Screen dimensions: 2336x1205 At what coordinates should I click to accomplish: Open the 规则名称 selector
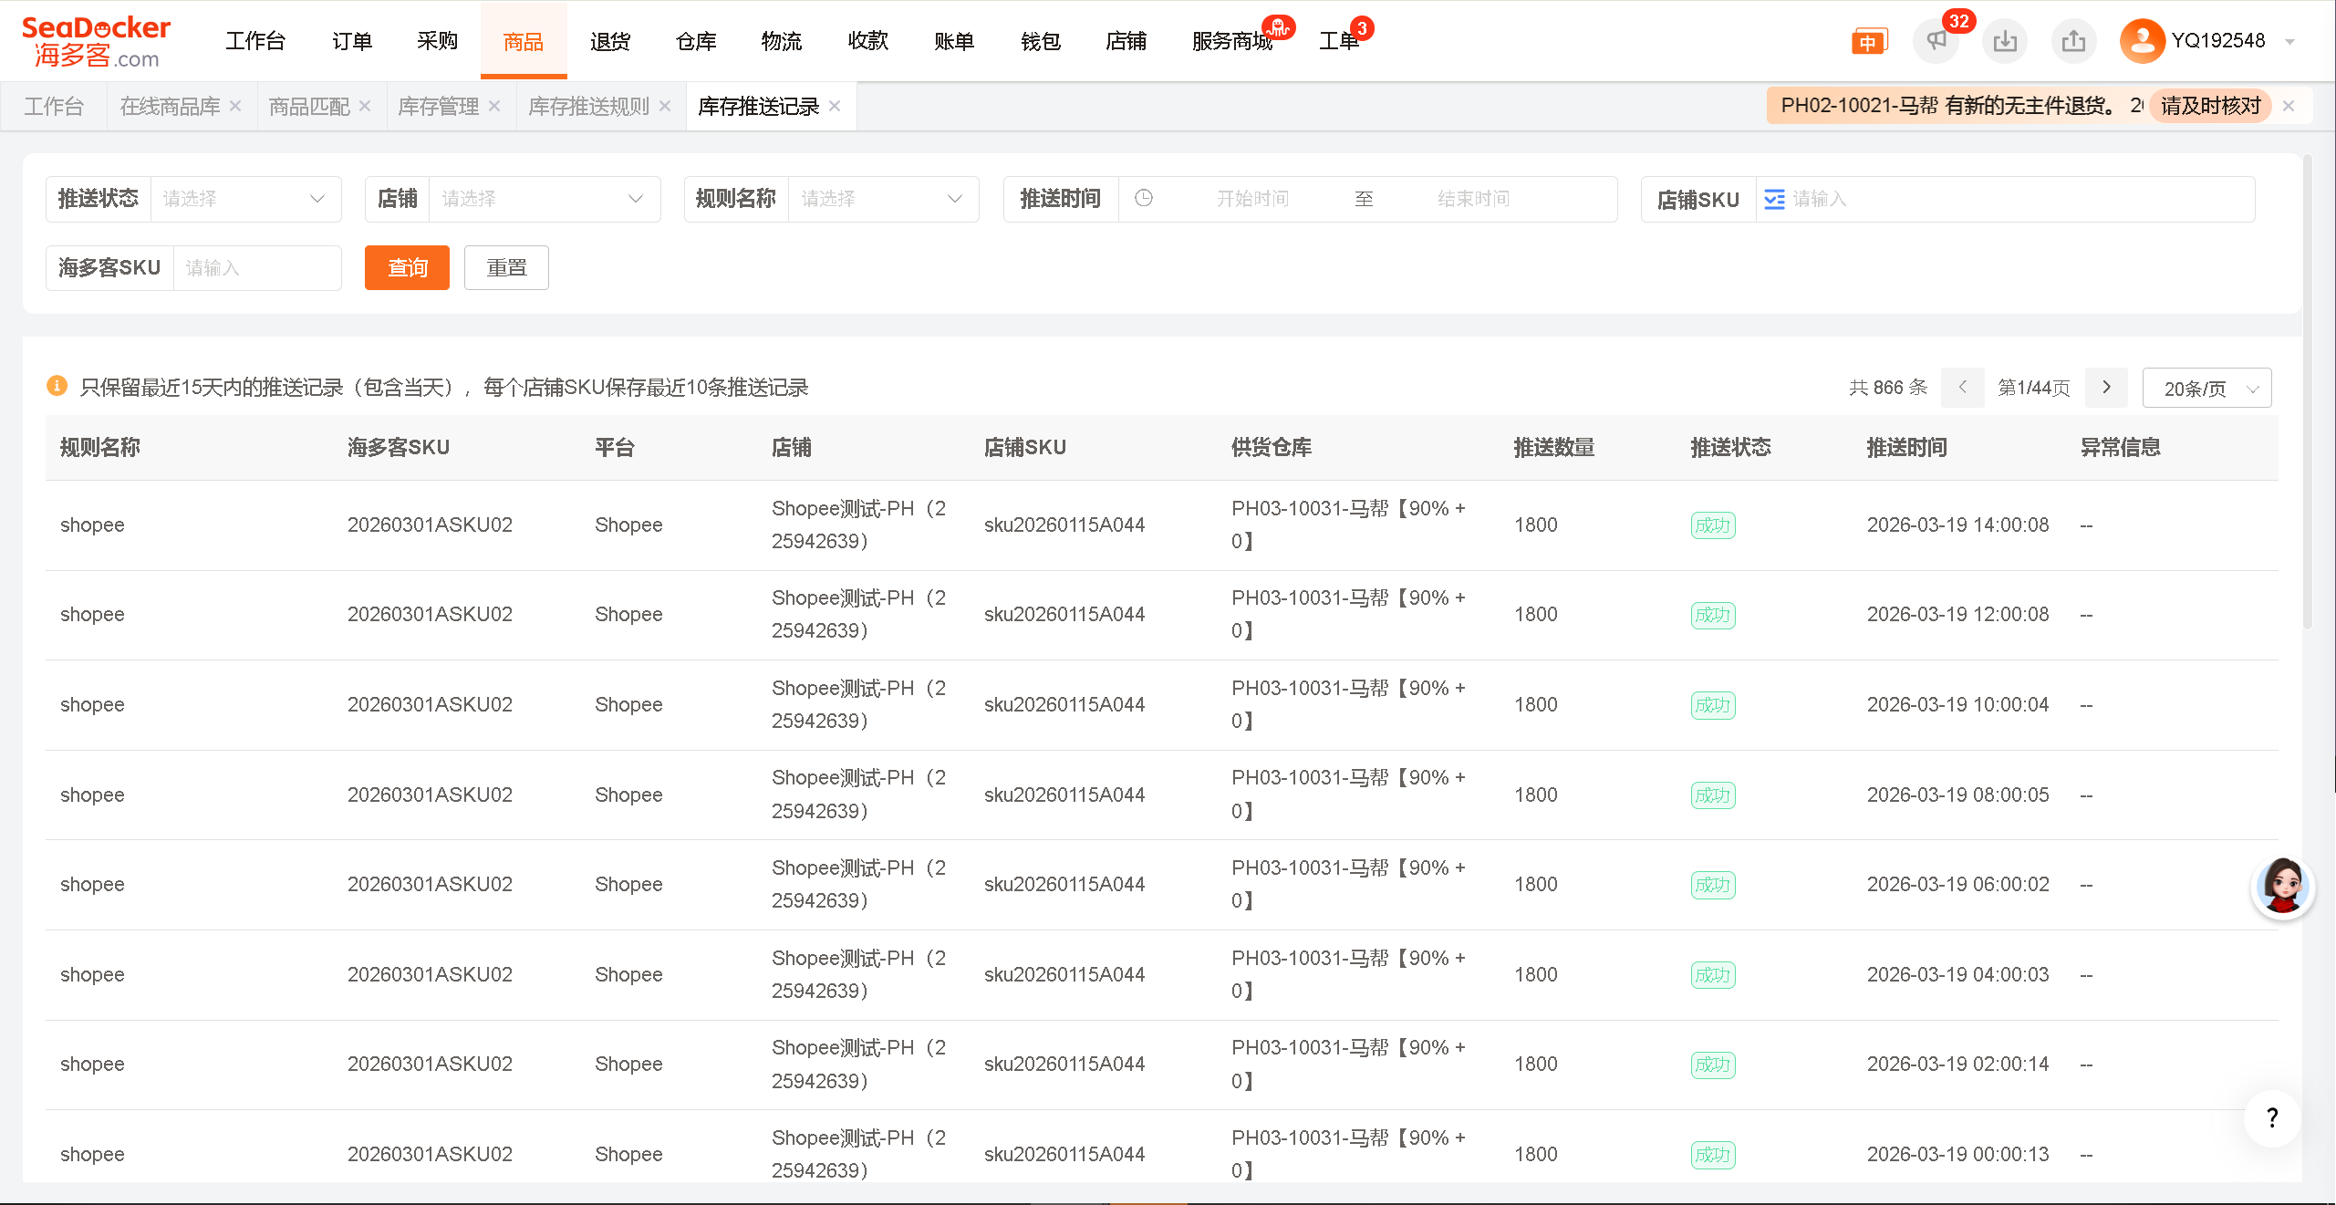881,199
